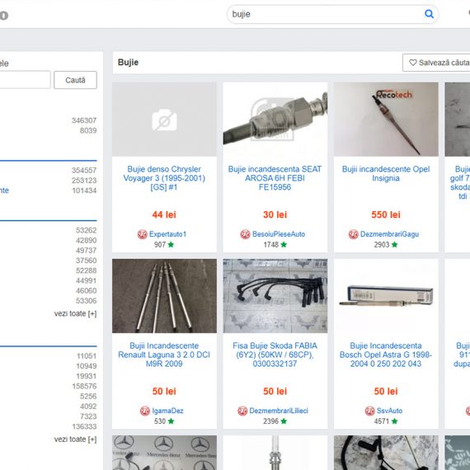Image resolution: width=470 pixels, height=470 pixels.
Task: Expand the upper vezi toate [+] list
Action: (x=75, y=313)
